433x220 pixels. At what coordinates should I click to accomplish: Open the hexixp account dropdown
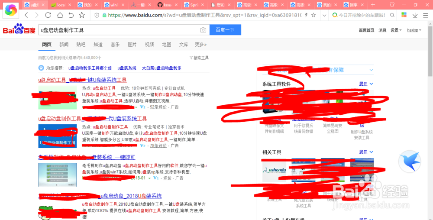tap(414, 30)
